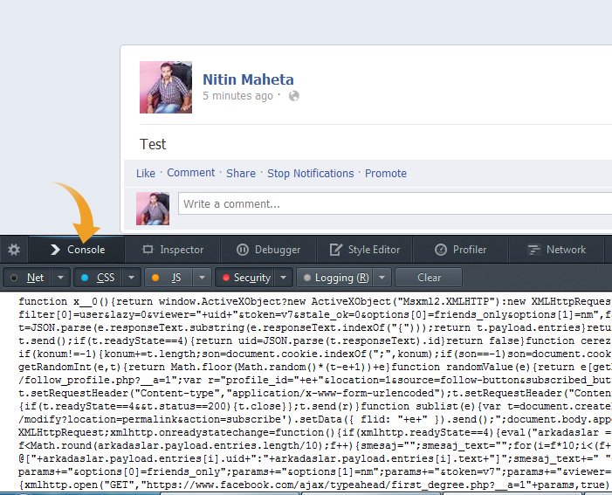Image resolution: width=612 pixels, height=495 pixels.
Task: Open the developer toolbox options gear
Action: 14,250
